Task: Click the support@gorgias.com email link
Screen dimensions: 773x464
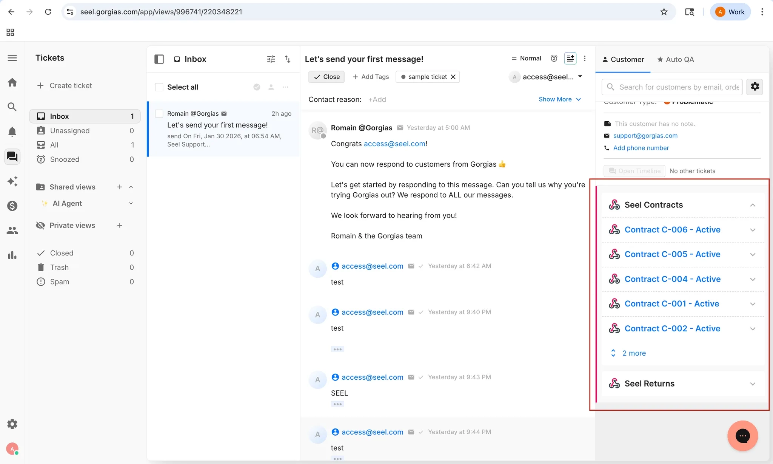Action: click(645, 136)
